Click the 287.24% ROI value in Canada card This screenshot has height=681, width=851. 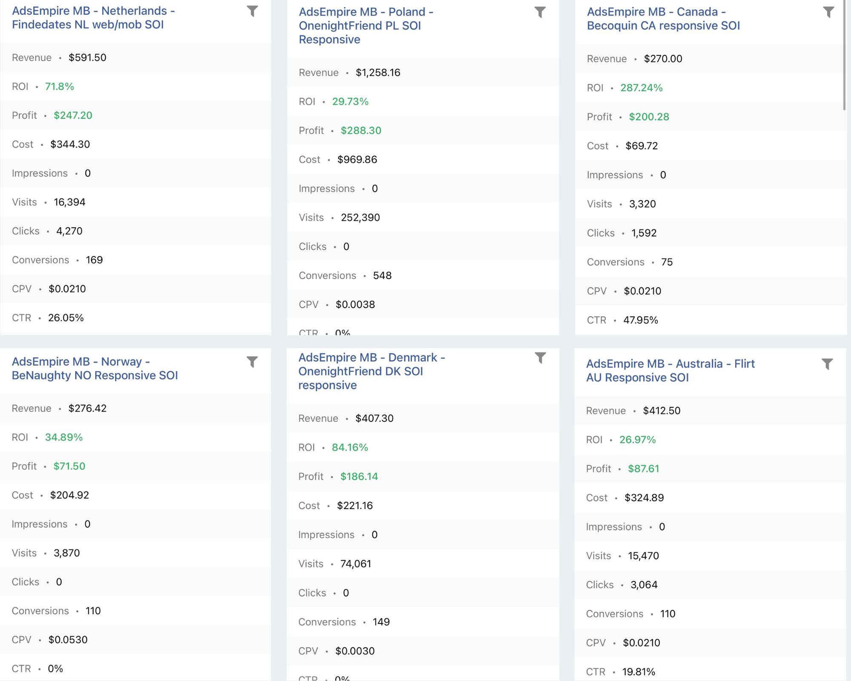point(641,88)
